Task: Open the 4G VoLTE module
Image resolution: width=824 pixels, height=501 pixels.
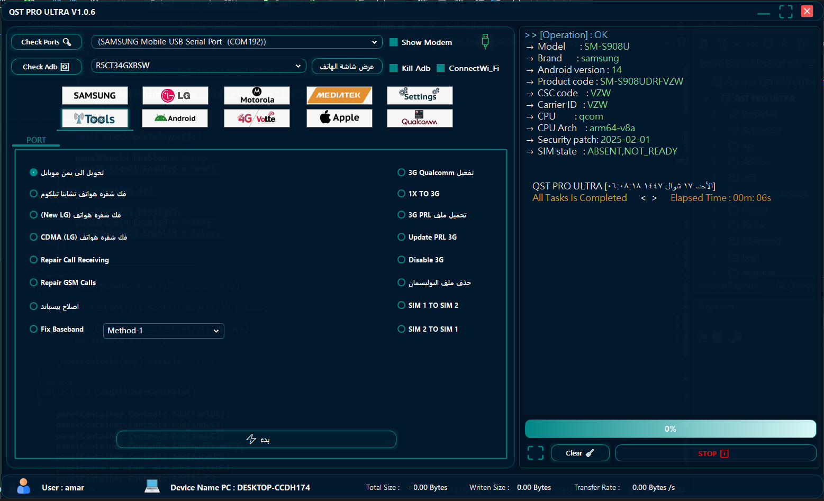Action: (x=257, y=119)
